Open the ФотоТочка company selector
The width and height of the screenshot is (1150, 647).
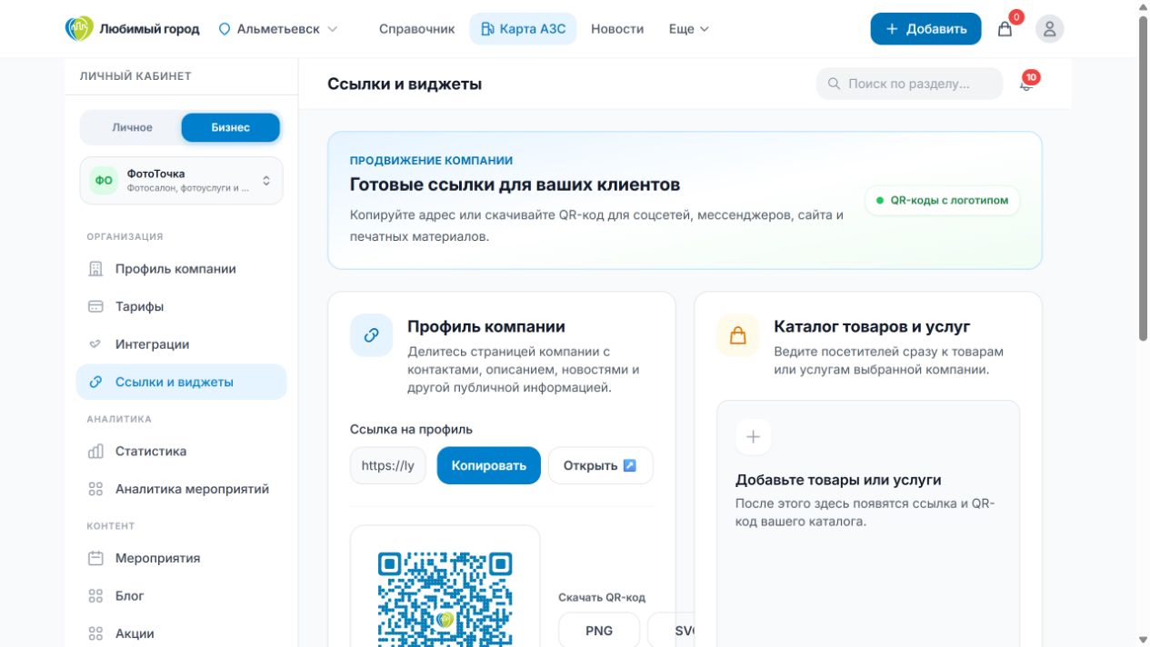tap(182, 180)
